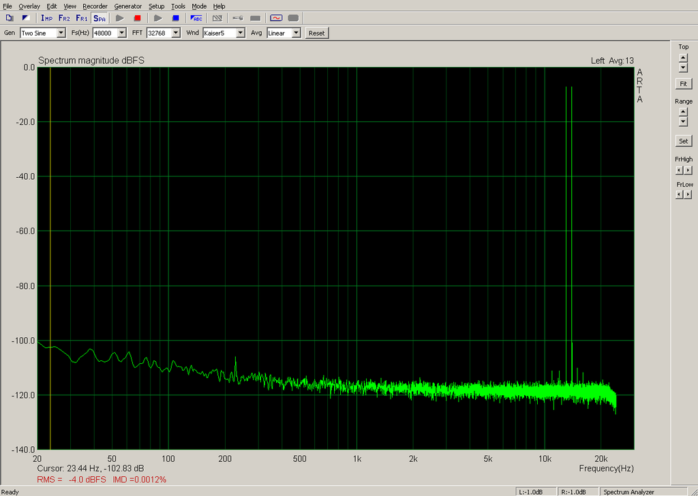Open the Generator menu
The image size is (698, 496).
pyautogui.click(x=128, y=6)
